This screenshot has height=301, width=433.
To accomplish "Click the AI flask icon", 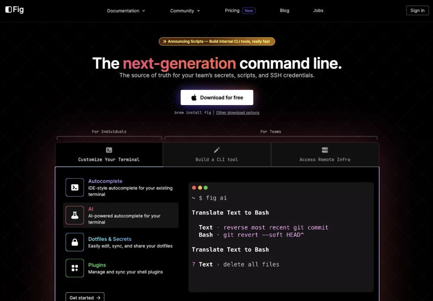I will click(x=74, y=215).
